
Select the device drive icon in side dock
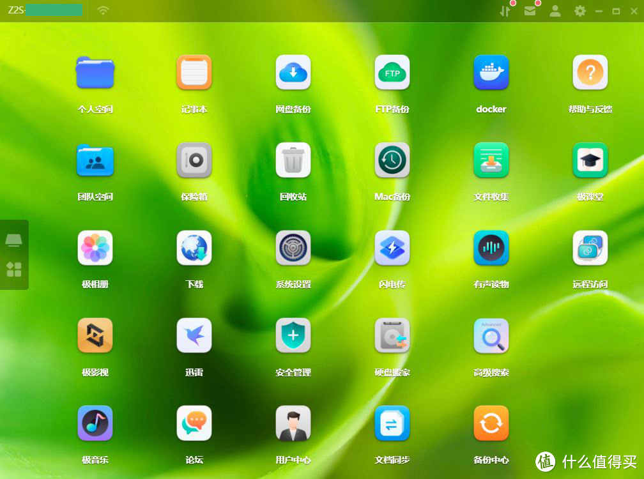[13, 240]
